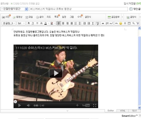Expand the 글감첨부 dropdown arrow
Viewport: 141px width, 119px height.
coord(122,17)
